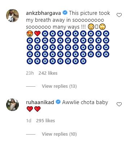Show who gave the 242 likes
This screenshot has width=130, height=144.
(48, 73)
